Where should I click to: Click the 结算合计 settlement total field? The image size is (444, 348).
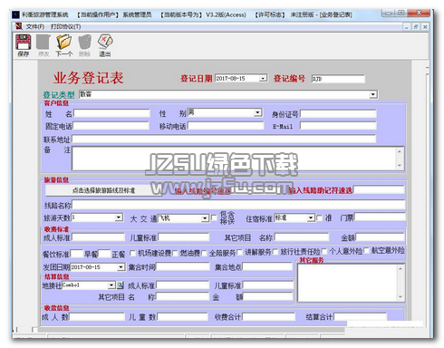click(361, 316)
